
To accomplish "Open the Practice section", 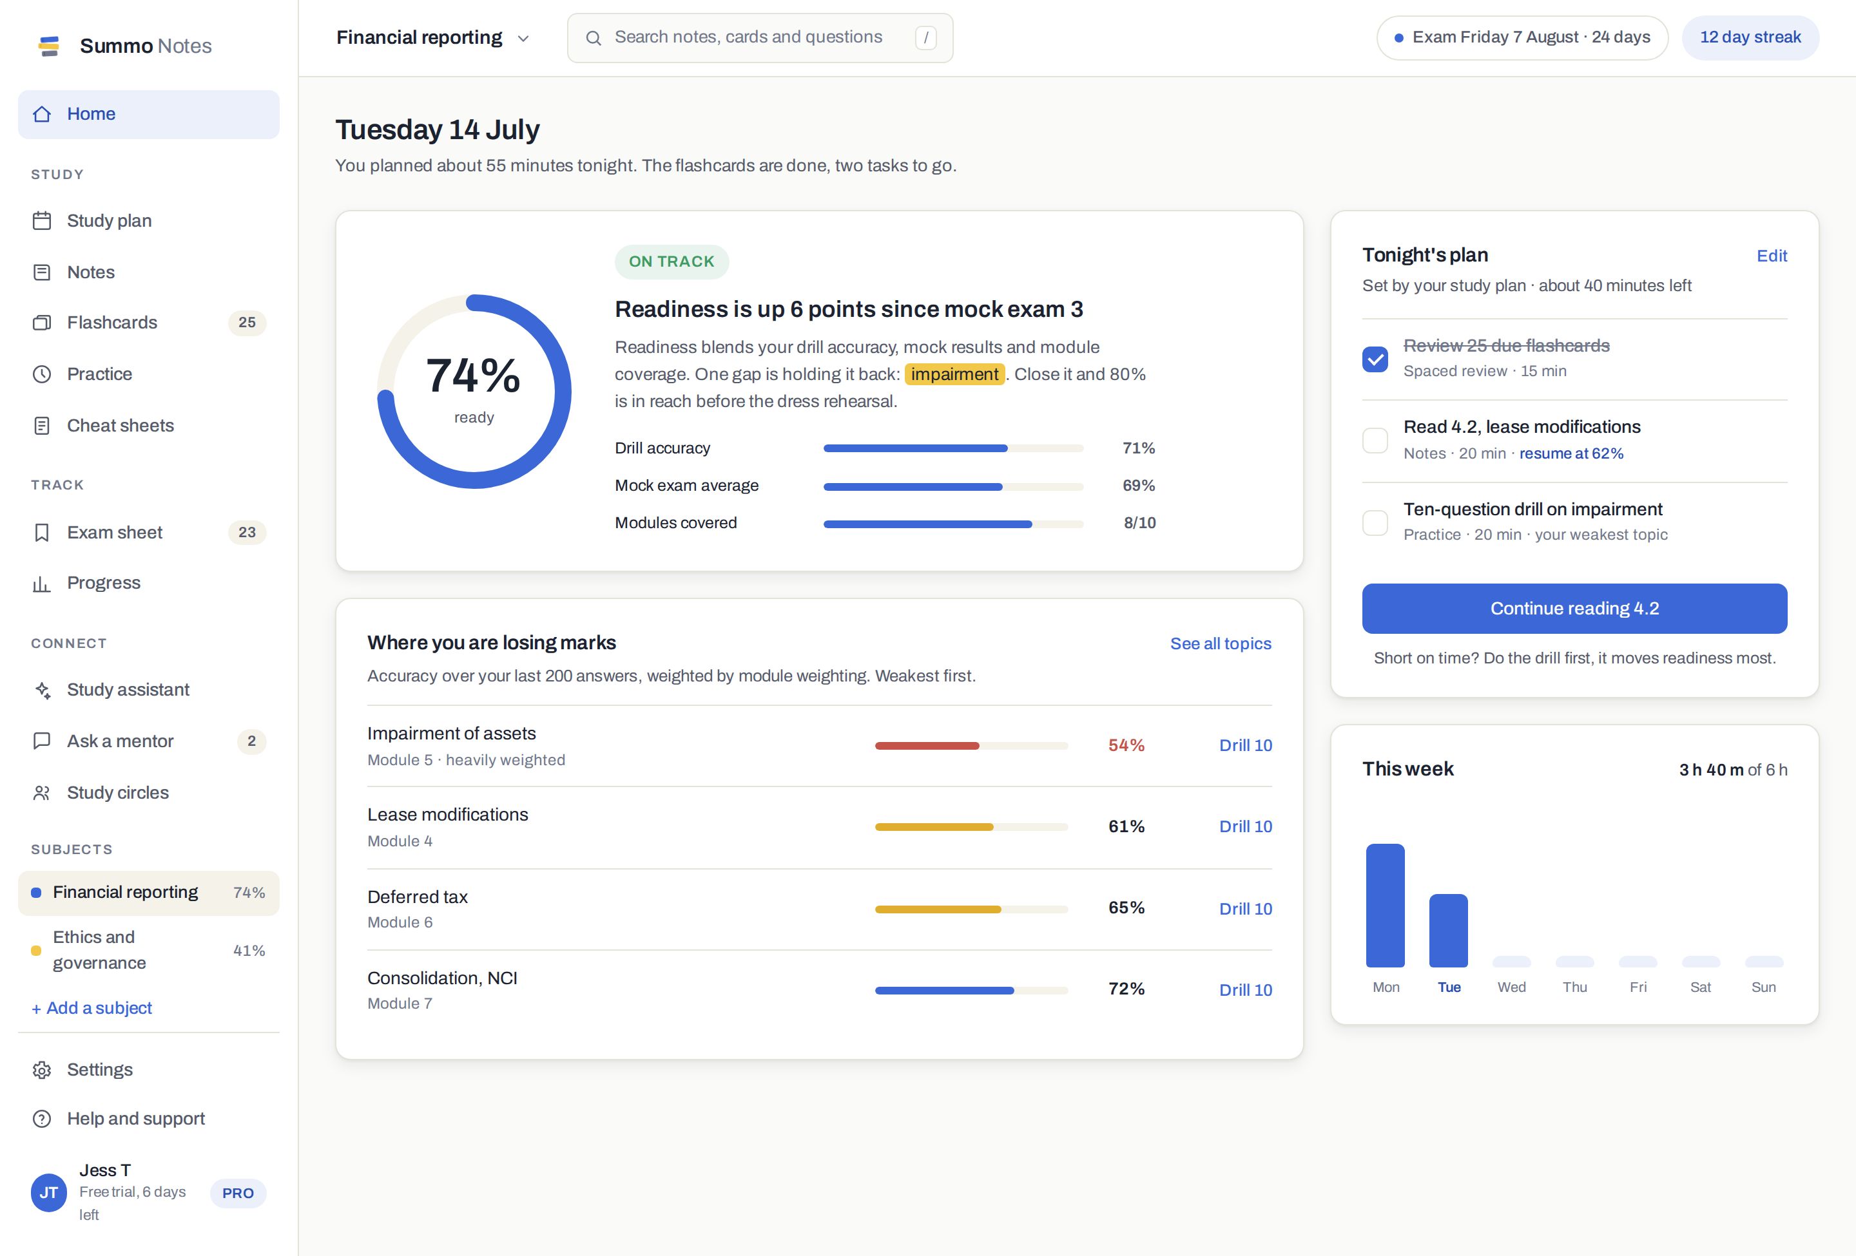I will pos(148,374).
